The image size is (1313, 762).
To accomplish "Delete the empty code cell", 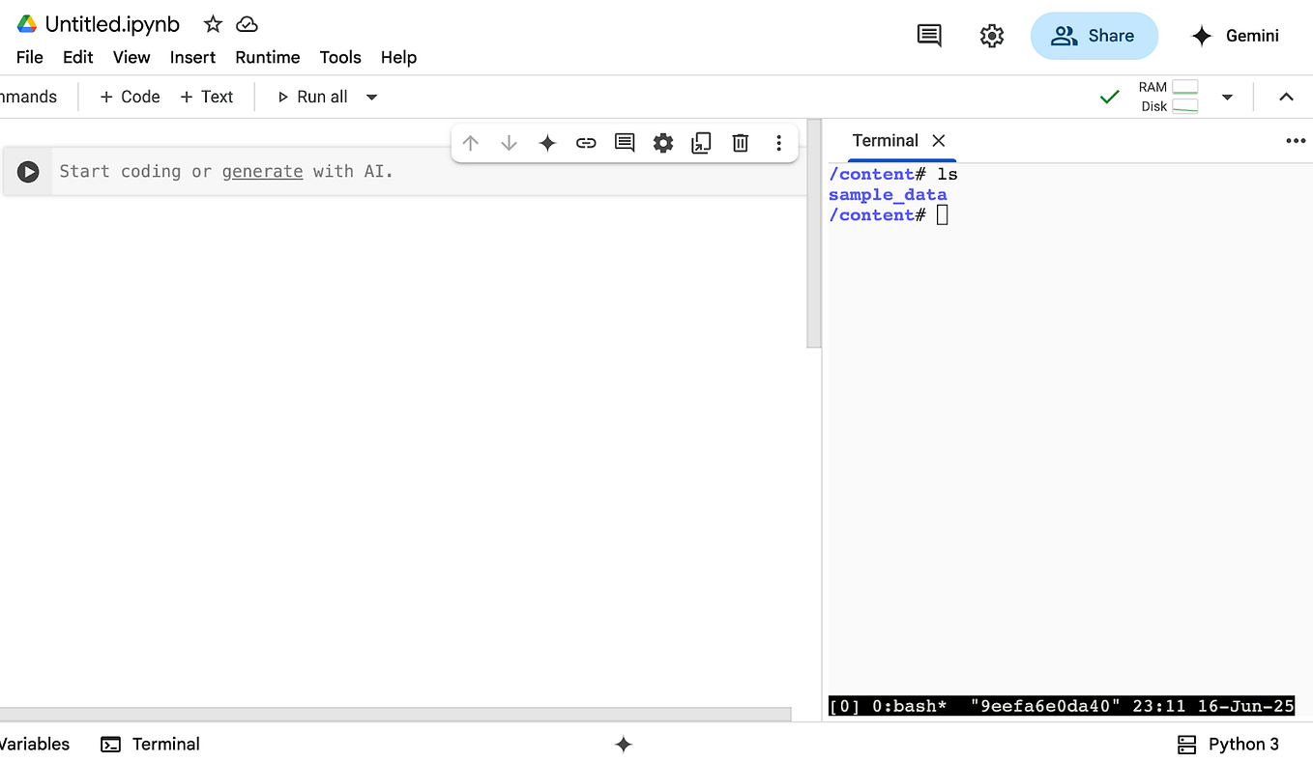I will click(740, 142).
